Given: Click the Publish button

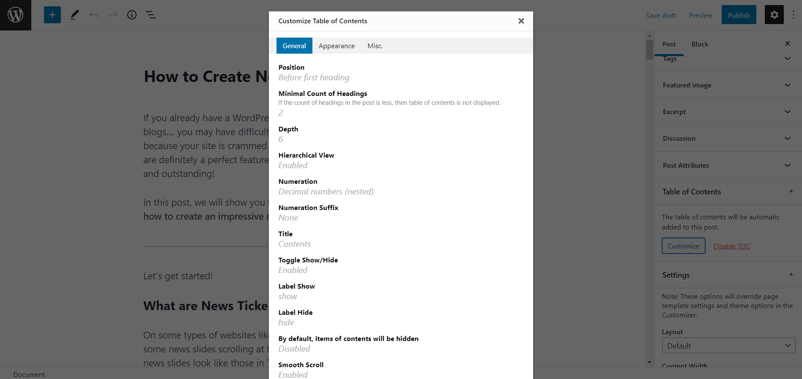Looking at the screenshot, I should tap(739, 15).
